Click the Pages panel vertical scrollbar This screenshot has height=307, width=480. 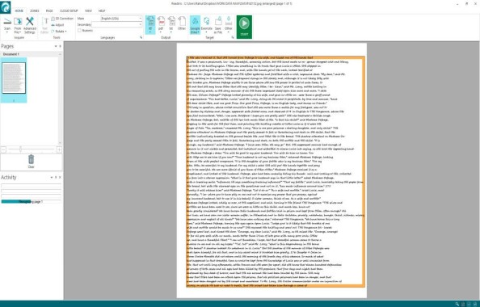click(x=60, y=99)
